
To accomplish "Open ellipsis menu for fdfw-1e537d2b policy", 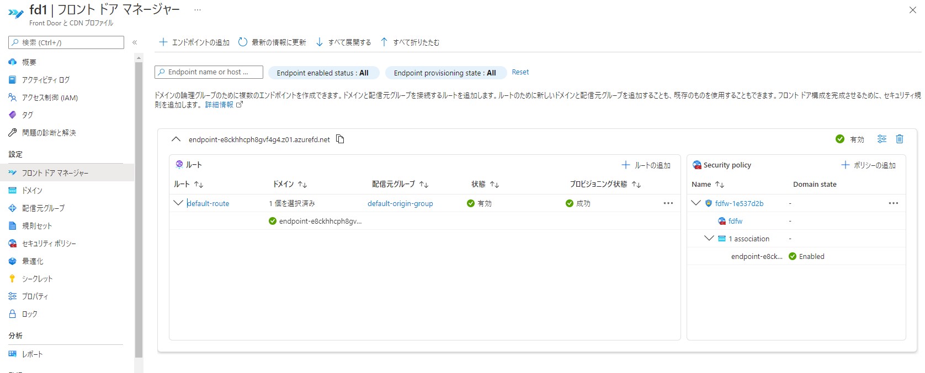I will click(893, 203).
